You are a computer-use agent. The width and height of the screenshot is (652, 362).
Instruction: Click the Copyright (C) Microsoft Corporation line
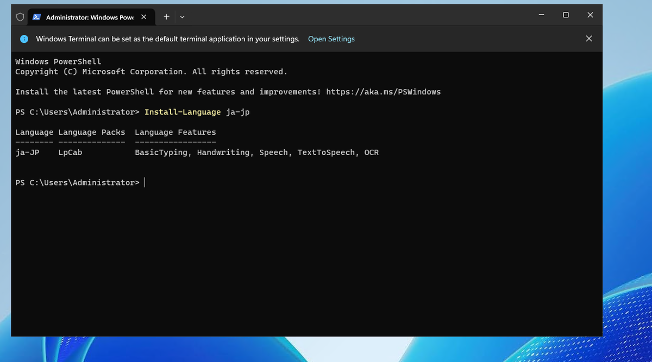151,72
